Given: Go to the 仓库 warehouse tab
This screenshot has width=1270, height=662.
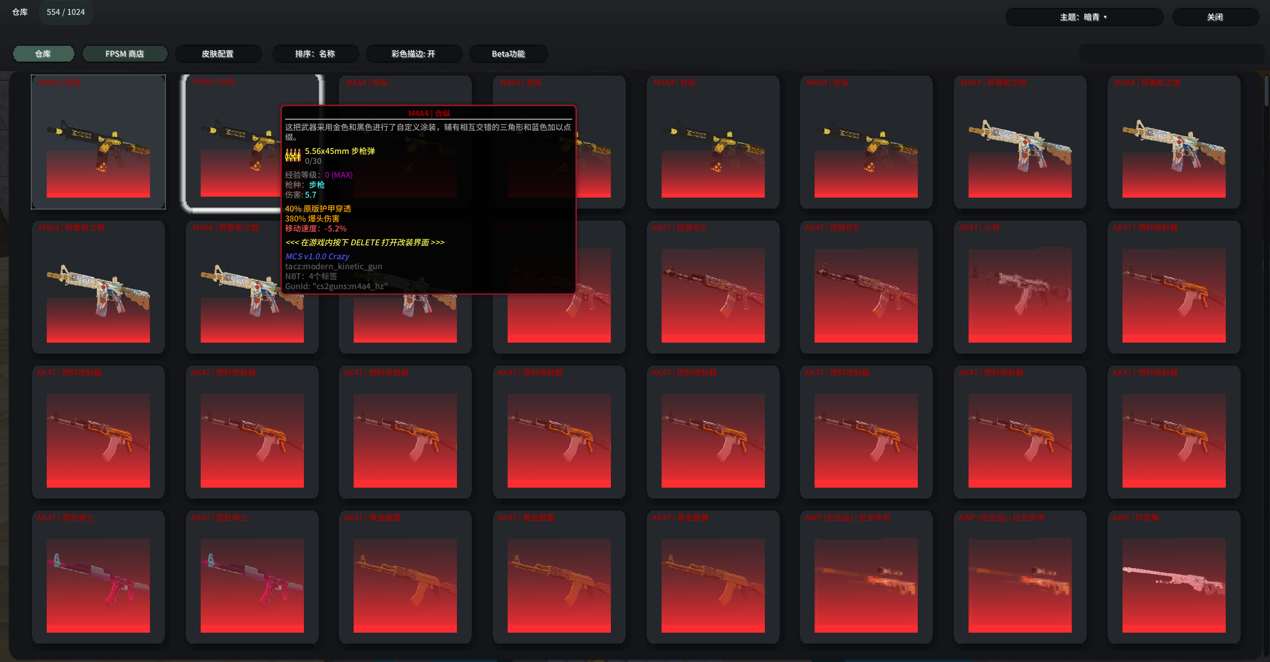Looking at the screenshot, I should (x=43, y=54).
